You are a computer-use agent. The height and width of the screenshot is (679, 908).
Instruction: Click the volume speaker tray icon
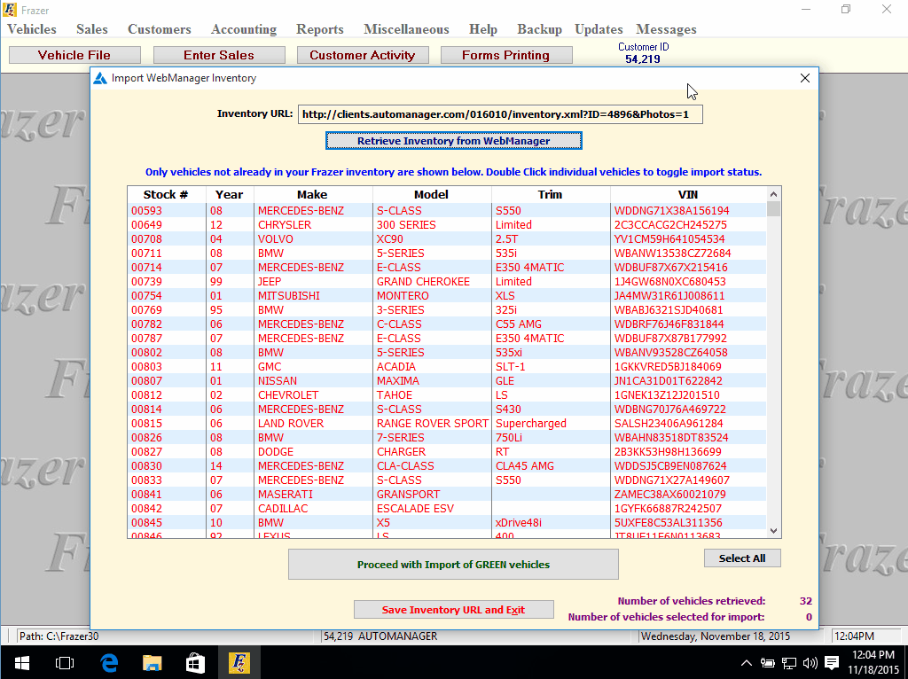810,663
